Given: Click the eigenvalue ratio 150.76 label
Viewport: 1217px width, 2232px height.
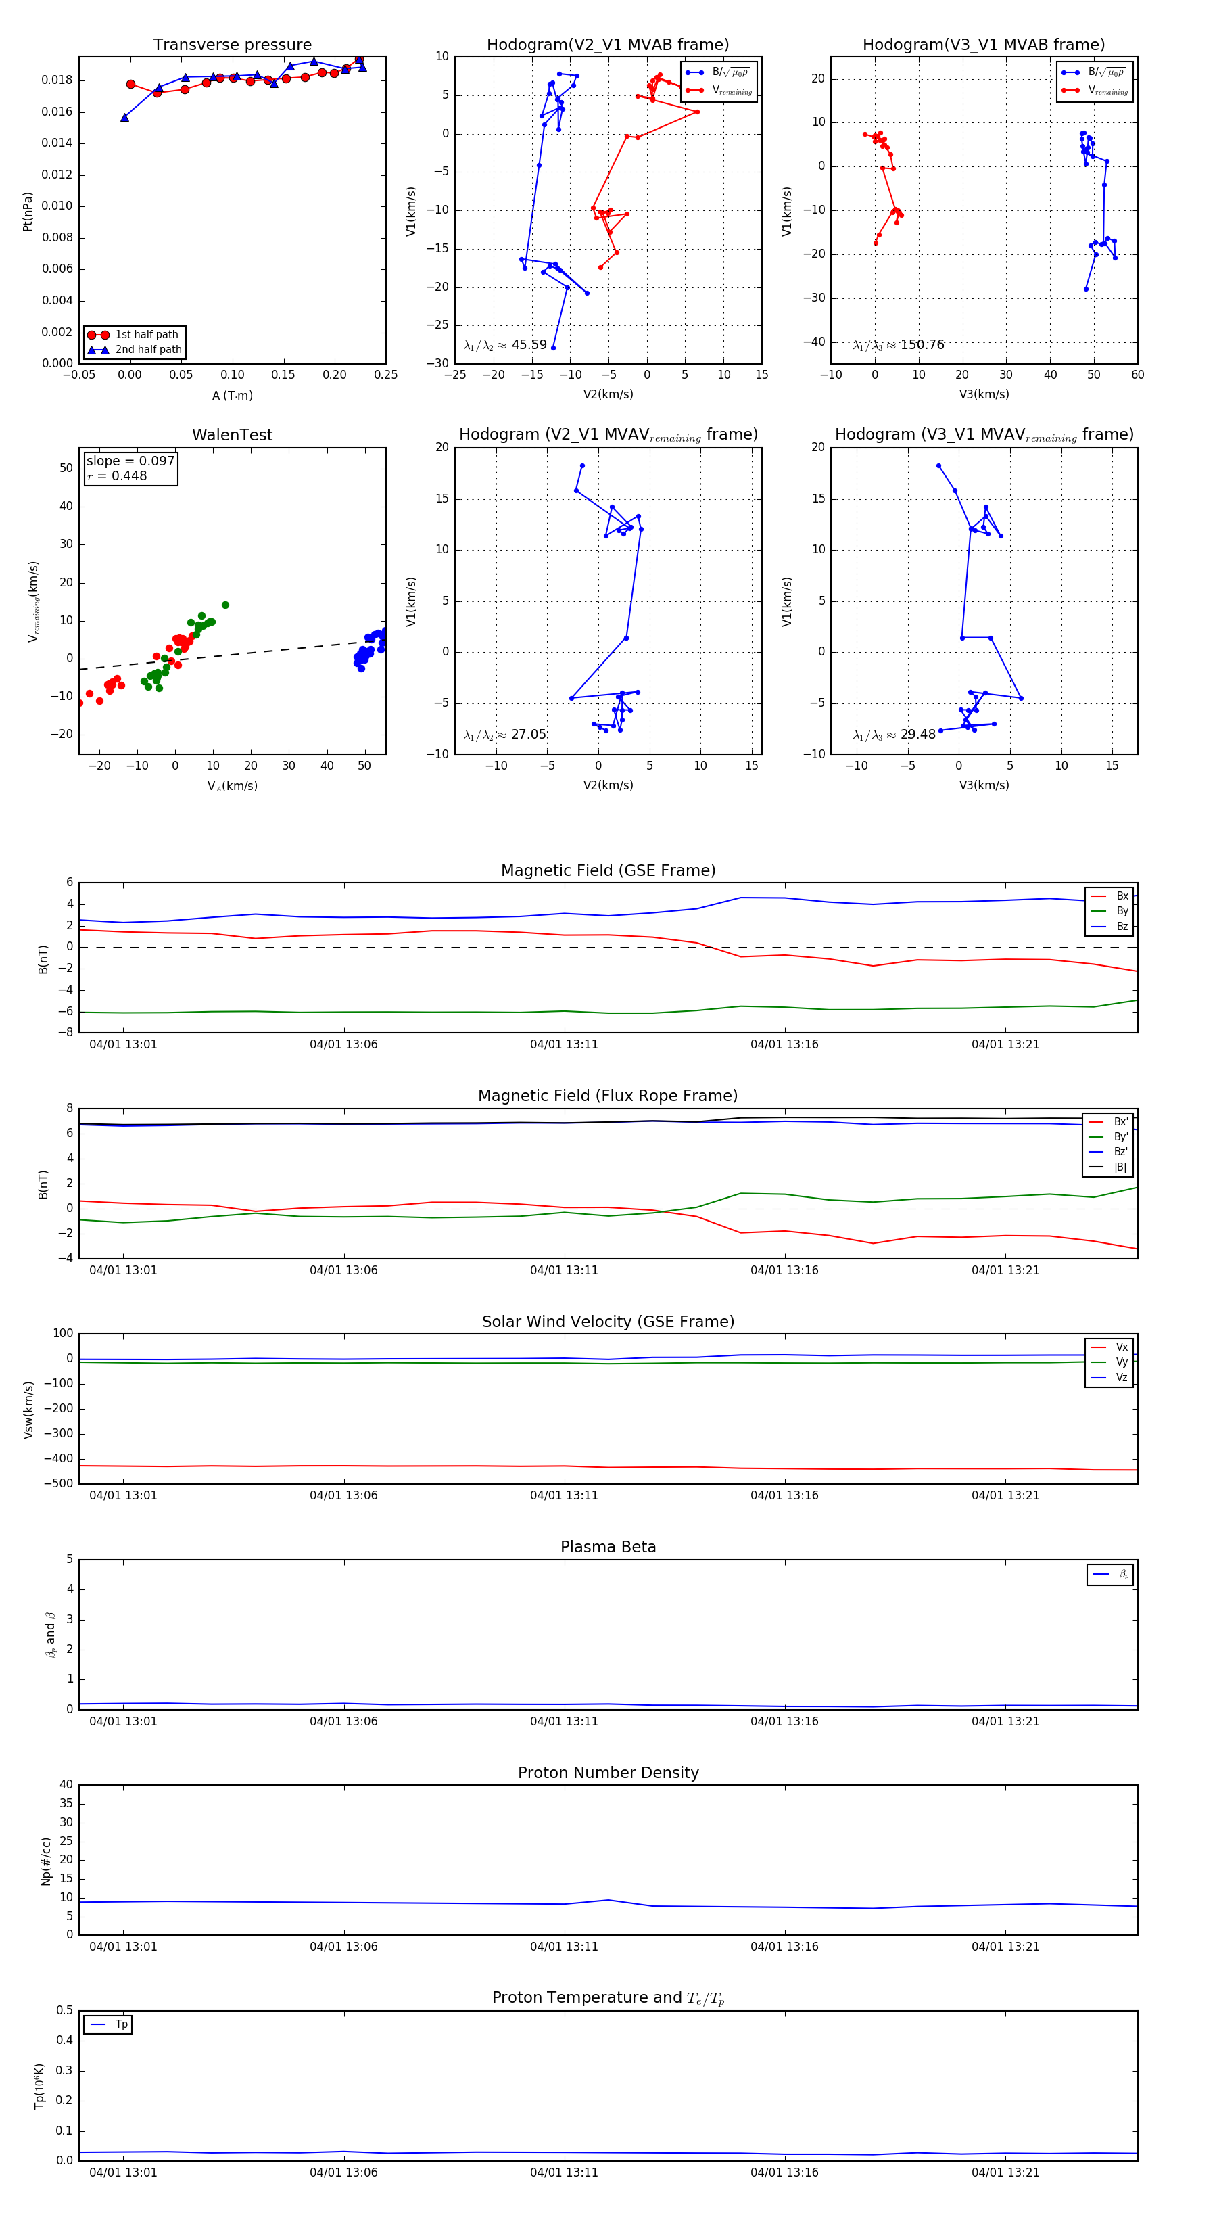Looking at the screenshot, I should [899, 345].
